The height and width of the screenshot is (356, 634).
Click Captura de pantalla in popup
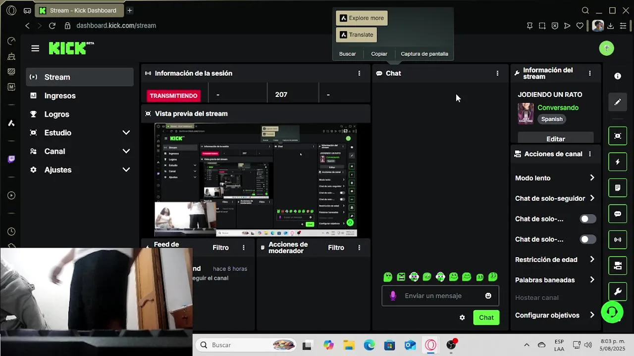[x=424, y=54]
